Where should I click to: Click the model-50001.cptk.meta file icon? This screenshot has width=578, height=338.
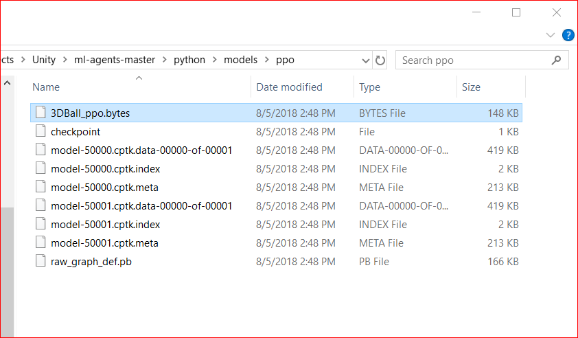tap(41, 243)
